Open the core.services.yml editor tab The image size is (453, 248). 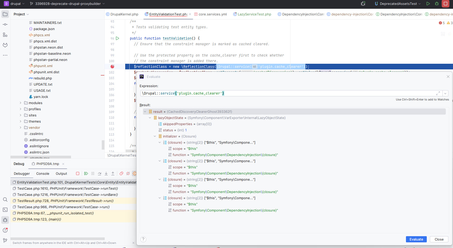[212, 14]
